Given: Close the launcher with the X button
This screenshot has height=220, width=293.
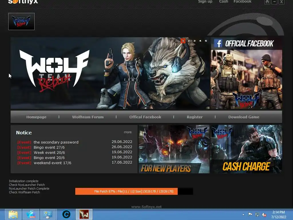Looking at the screenshot, I should point(281,2).
